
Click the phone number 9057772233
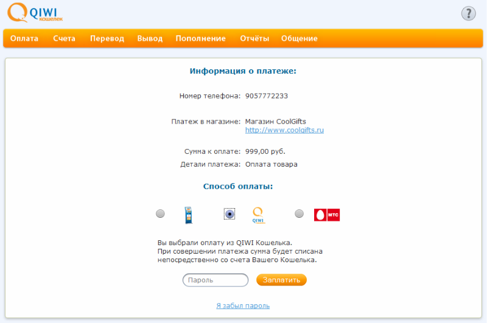click(x=267, y=96)
